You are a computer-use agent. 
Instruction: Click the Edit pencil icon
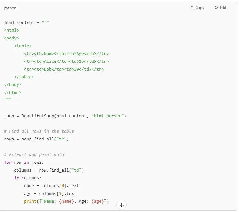[x=217, y=8]
